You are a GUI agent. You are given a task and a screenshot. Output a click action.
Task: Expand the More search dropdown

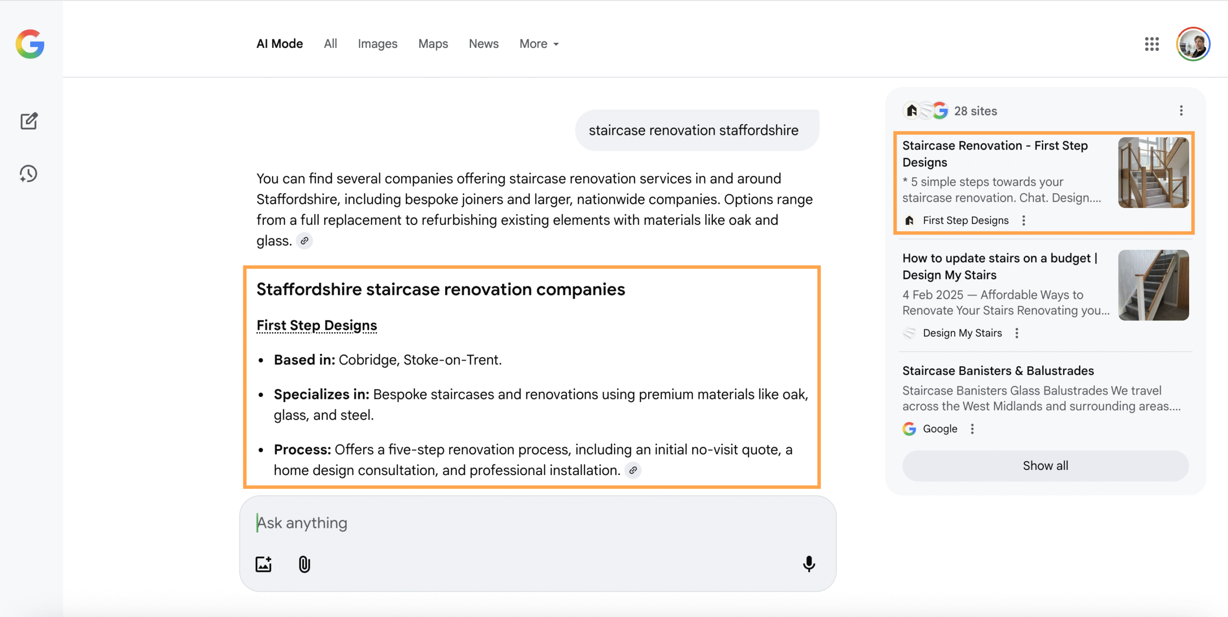tap(539, 44)
